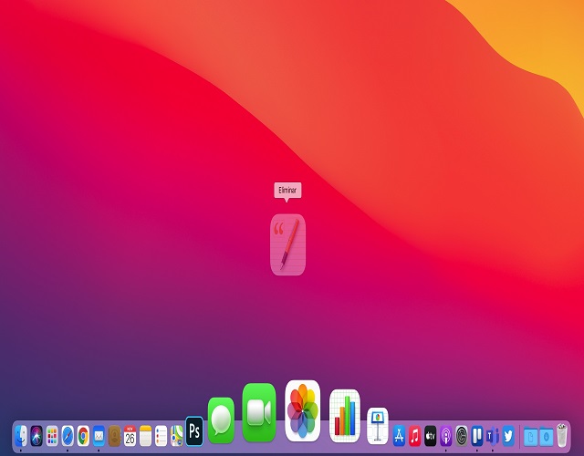This screenshot has height=456, width=584.
Task: Launch Microsoft Teams
Action: [x=493, y=436]
